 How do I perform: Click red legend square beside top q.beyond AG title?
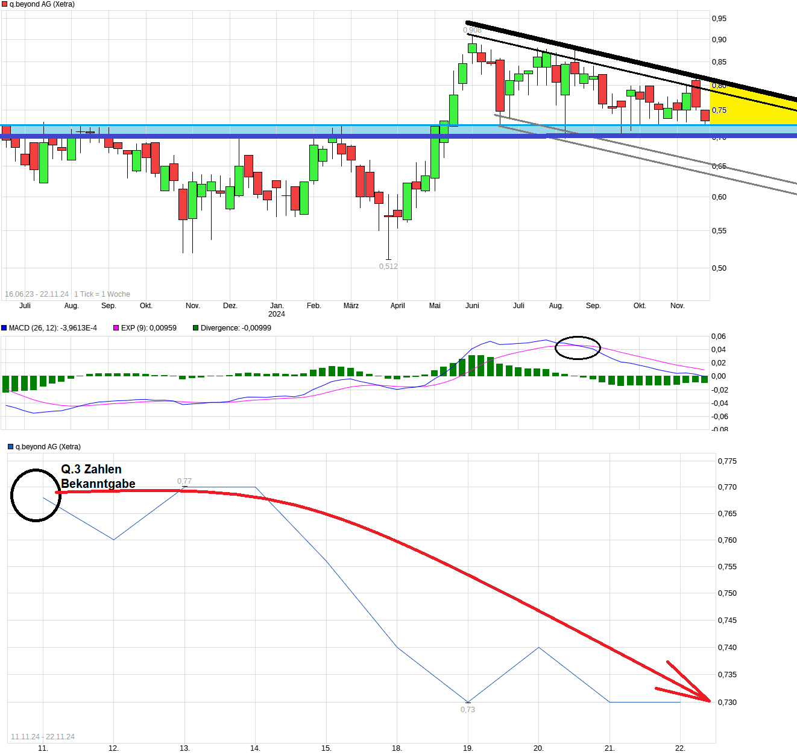[x=5, y=4]
